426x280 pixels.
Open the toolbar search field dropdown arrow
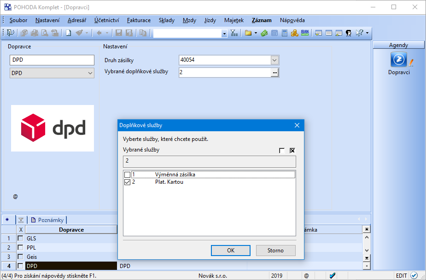[x=224, y=34]
